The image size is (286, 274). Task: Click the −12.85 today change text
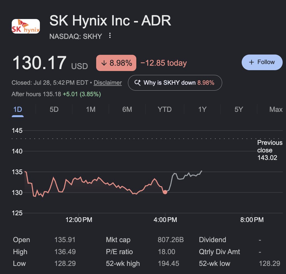pyautogui.click(x=164, y=63)
